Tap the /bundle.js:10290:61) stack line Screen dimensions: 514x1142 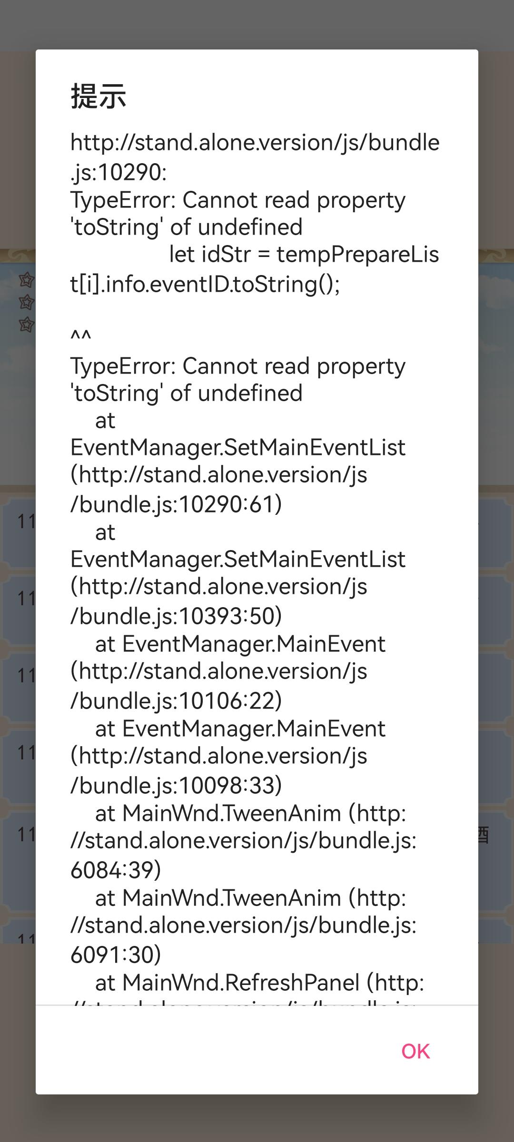coord(176,504)
